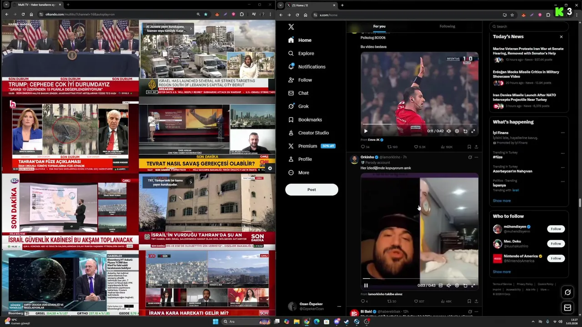This screenshot has width=582, height=327.
Task: Open the More circle icon in sidebar
Action: [291, 173]
